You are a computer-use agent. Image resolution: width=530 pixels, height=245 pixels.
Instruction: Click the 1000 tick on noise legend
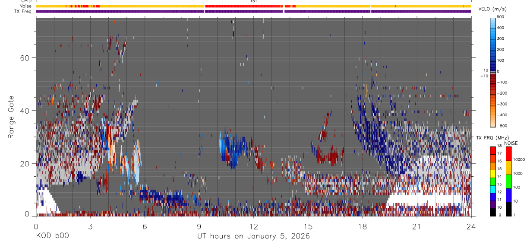point(518,173)
